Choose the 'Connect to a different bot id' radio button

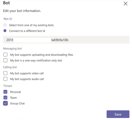(5, 31)
